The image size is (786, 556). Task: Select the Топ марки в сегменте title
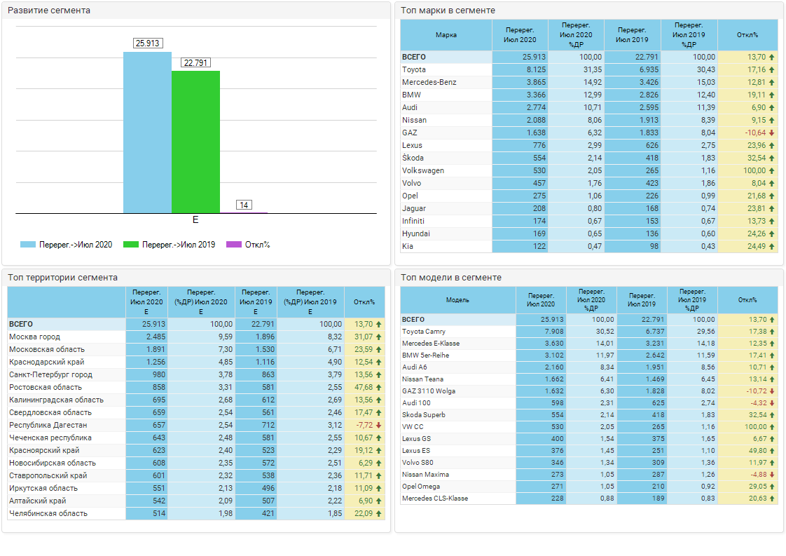448,11
